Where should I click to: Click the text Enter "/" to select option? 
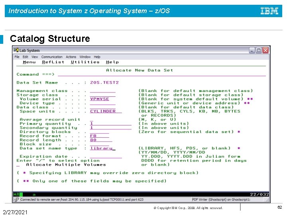[58, 160]
